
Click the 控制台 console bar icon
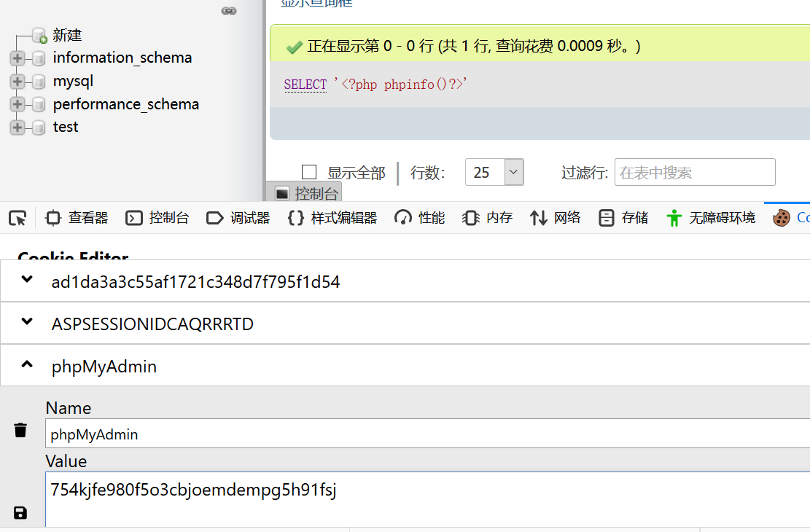pyautogui.click(x=281, y=193)
